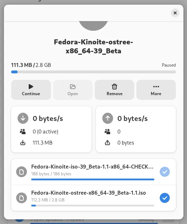This screenshot has width=187, height=224.
Task: Click the download peers icon
Action: click(x=23, y=132)
